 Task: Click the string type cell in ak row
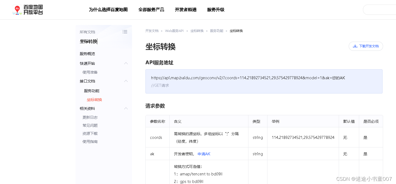click(x=258, y=154)
